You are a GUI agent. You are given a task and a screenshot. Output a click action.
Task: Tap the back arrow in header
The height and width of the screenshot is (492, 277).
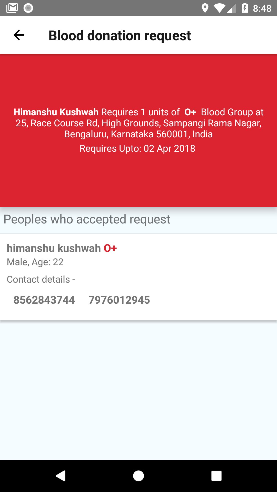(19, 35)
